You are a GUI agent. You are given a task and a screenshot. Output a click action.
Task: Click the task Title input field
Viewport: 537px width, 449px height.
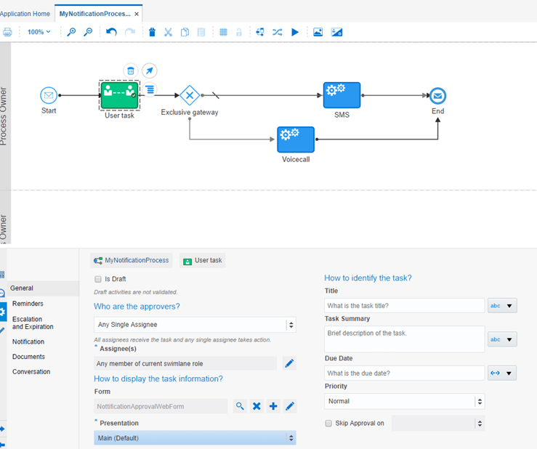404,306
